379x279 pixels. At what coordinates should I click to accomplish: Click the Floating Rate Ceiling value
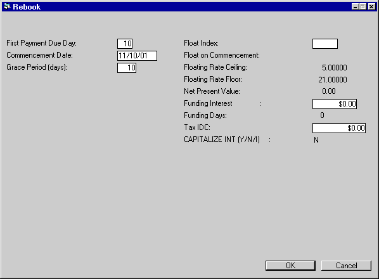(x=334, y=67)
